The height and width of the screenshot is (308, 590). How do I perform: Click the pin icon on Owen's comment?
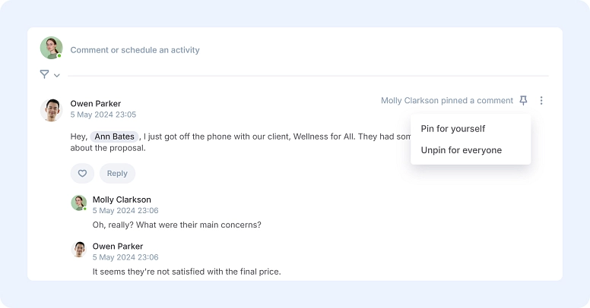[523, 100]
